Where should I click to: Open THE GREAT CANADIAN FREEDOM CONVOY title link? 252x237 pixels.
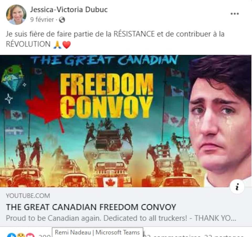coord(91,207)
